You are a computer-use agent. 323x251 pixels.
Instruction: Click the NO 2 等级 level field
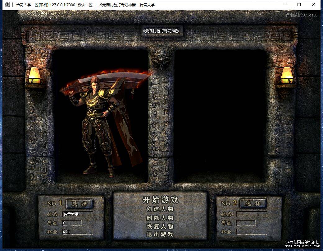point(246,223)
